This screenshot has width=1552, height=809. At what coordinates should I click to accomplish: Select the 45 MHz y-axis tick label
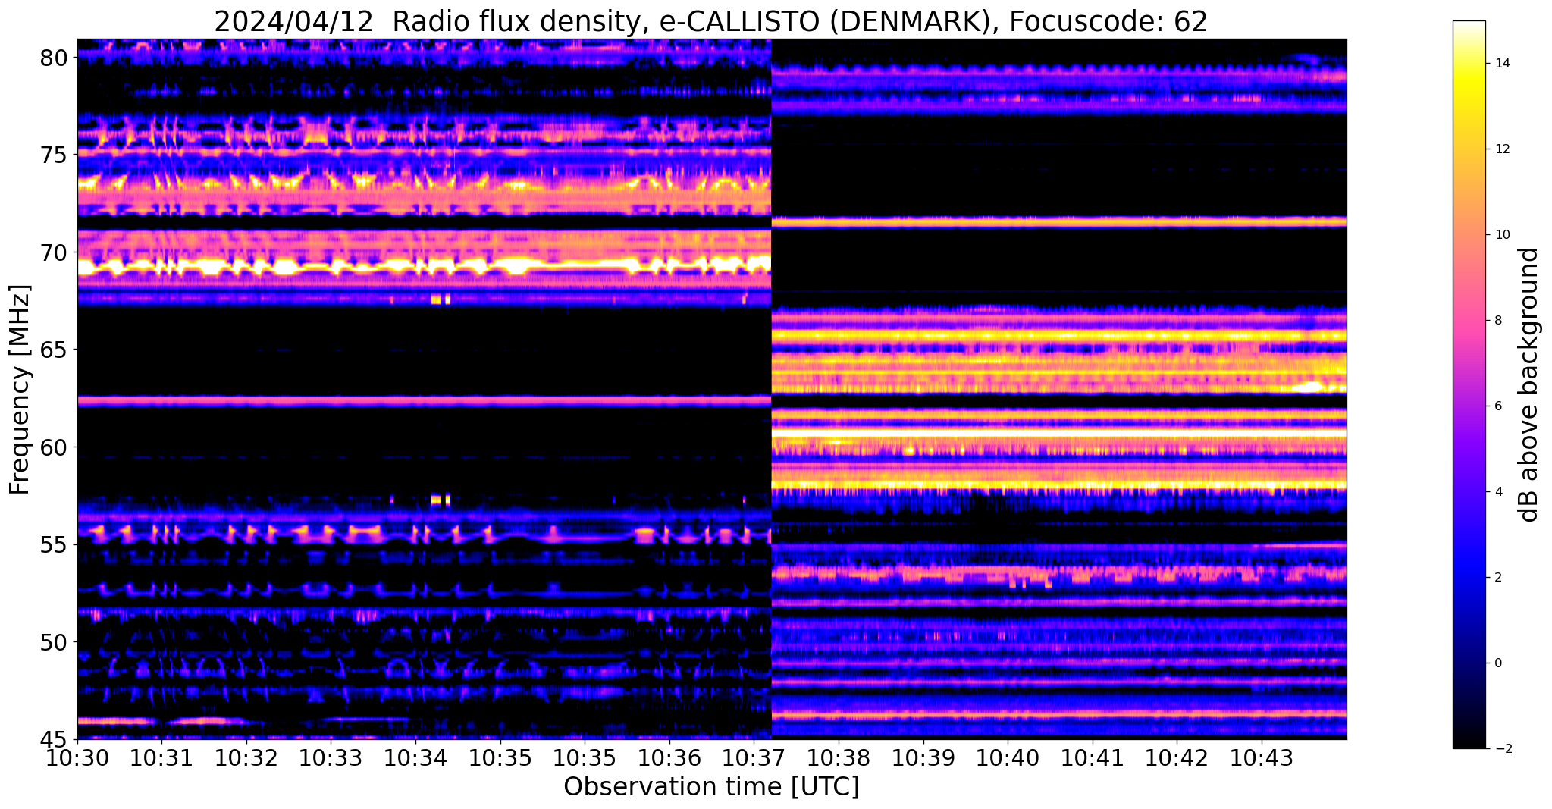(54, 740)
